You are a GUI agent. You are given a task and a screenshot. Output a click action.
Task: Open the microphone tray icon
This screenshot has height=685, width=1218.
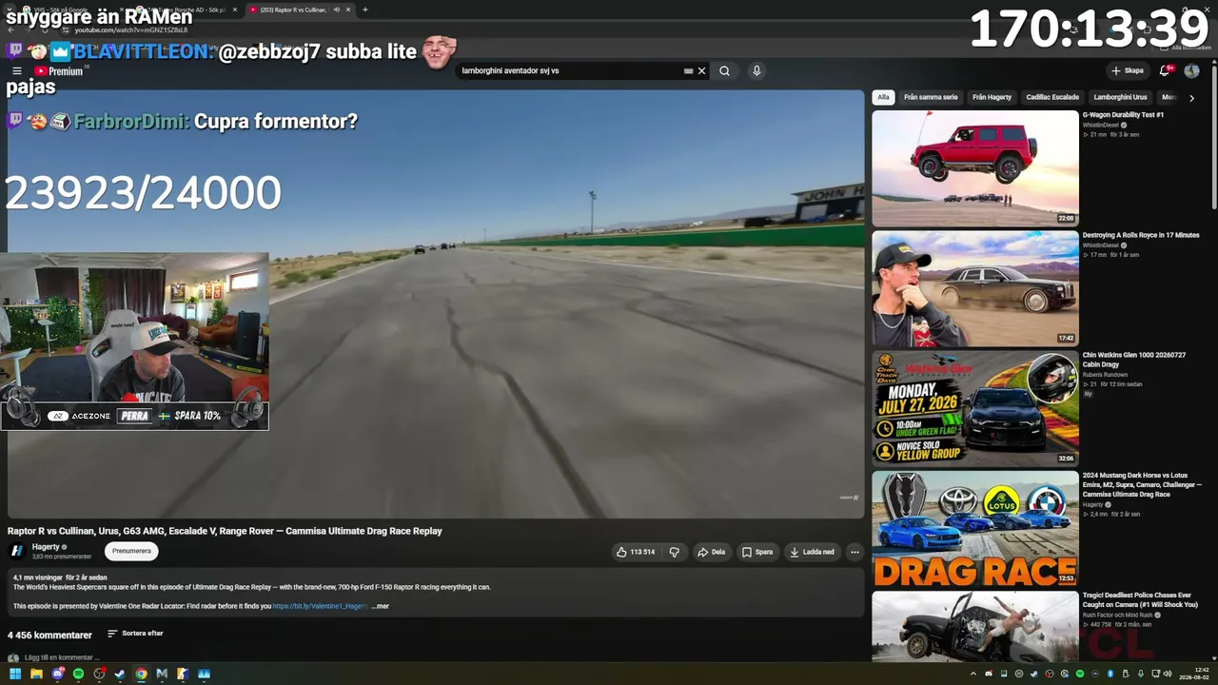(x=1141, y=674)
